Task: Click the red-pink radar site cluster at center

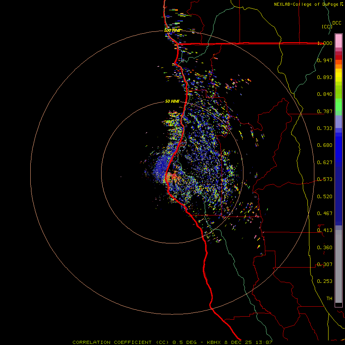Action: [171, 177]
